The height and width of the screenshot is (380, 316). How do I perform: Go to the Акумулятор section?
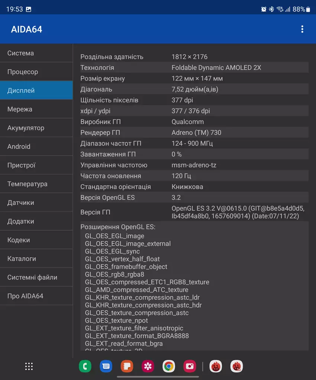pyautogui.click(x=36, y=128)
